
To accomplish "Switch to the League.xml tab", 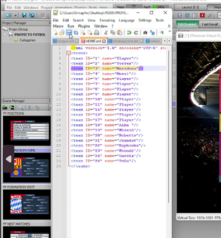I will click(x=65, y=41).
